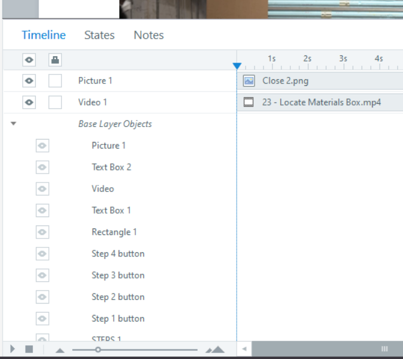403x359 pixels.
Task: Toggle visibility of Rectangle 1
Action: point(42,232)
